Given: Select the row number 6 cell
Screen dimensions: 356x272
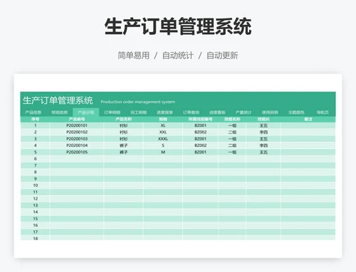Looking at the screenshot, I should click(36, 158).
